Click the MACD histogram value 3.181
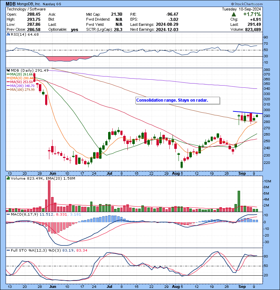Viewport: 280px width, 290px height. tap(75, 215)
